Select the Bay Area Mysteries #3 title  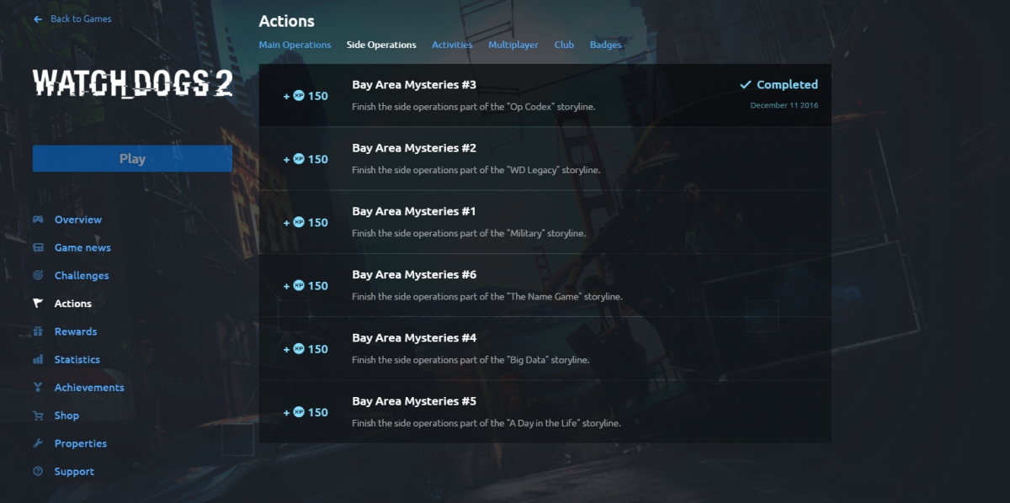click(414, 85)
